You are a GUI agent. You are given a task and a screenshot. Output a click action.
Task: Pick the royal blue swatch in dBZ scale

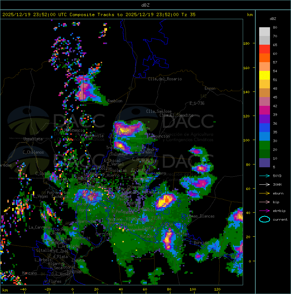(264, 128)
